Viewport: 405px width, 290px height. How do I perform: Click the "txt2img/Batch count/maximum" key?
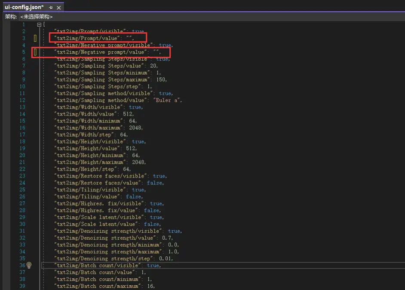click(97, 286)
